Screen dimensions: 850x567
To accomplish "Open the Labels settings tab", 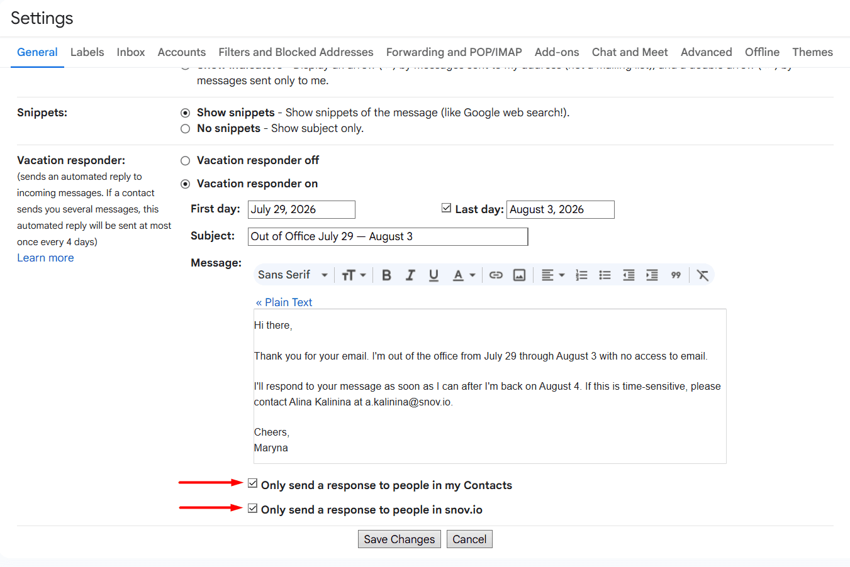I will 87,52.
